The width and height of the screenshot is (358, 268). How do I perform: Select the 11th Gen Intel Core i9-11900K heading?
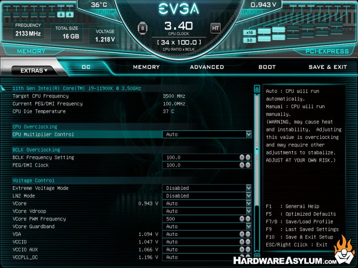[77, 88]
